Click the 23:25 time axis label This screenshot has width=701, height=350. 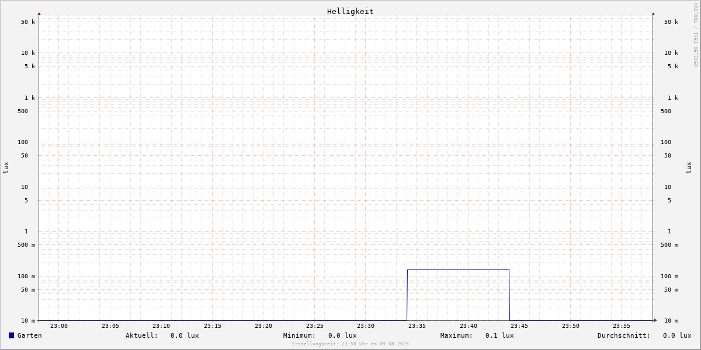315,326
